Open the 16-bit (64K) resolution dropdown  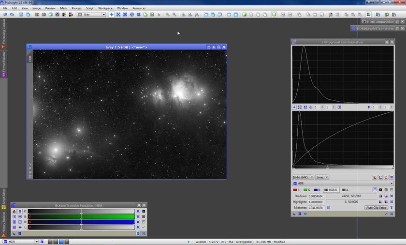(x=303, y=177)
